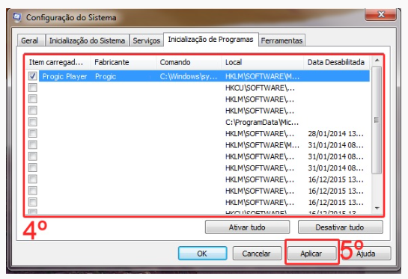Open the Ferramentas tab
This screenshot has height=279, width=408.
point(281,41)
